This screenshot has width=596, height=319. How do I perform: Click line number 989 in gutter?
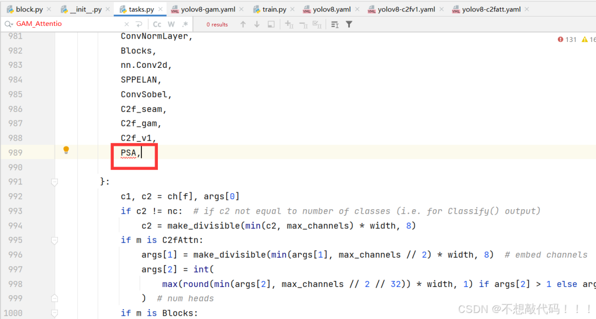pyautogui.click(x=15, y=152)
